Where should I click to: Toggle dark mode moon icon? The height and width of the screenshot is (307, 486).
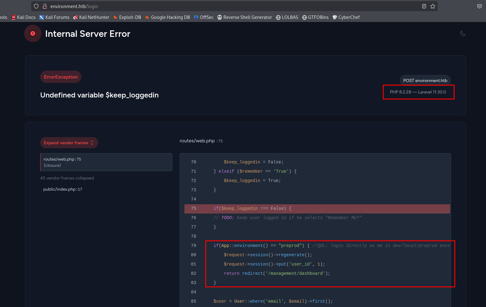[463, 33]
